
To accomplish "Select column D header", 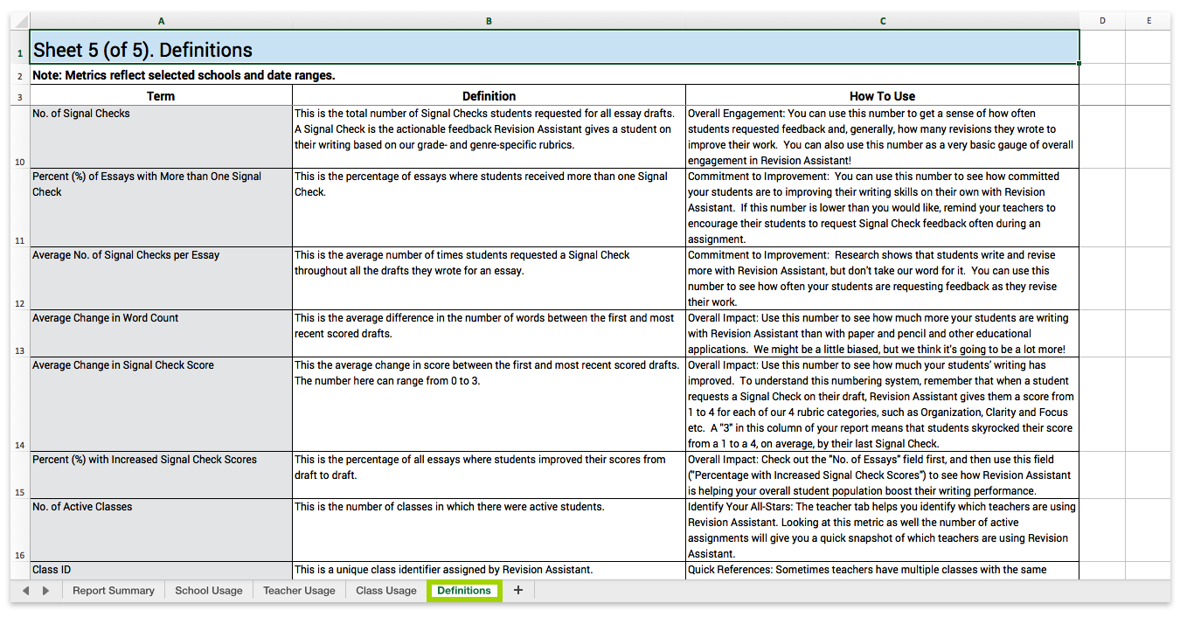I will [x=1102, y=21].
